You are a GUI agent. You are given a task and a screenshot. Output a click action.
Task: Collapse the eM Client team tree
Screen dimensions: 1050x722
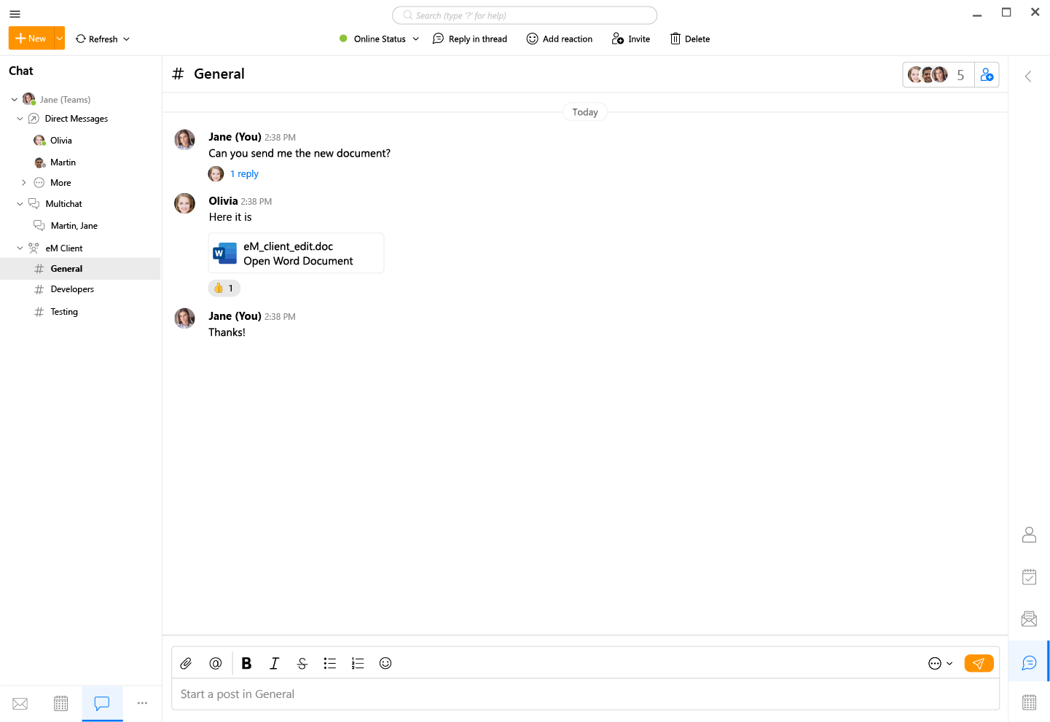tap(20, 248)
